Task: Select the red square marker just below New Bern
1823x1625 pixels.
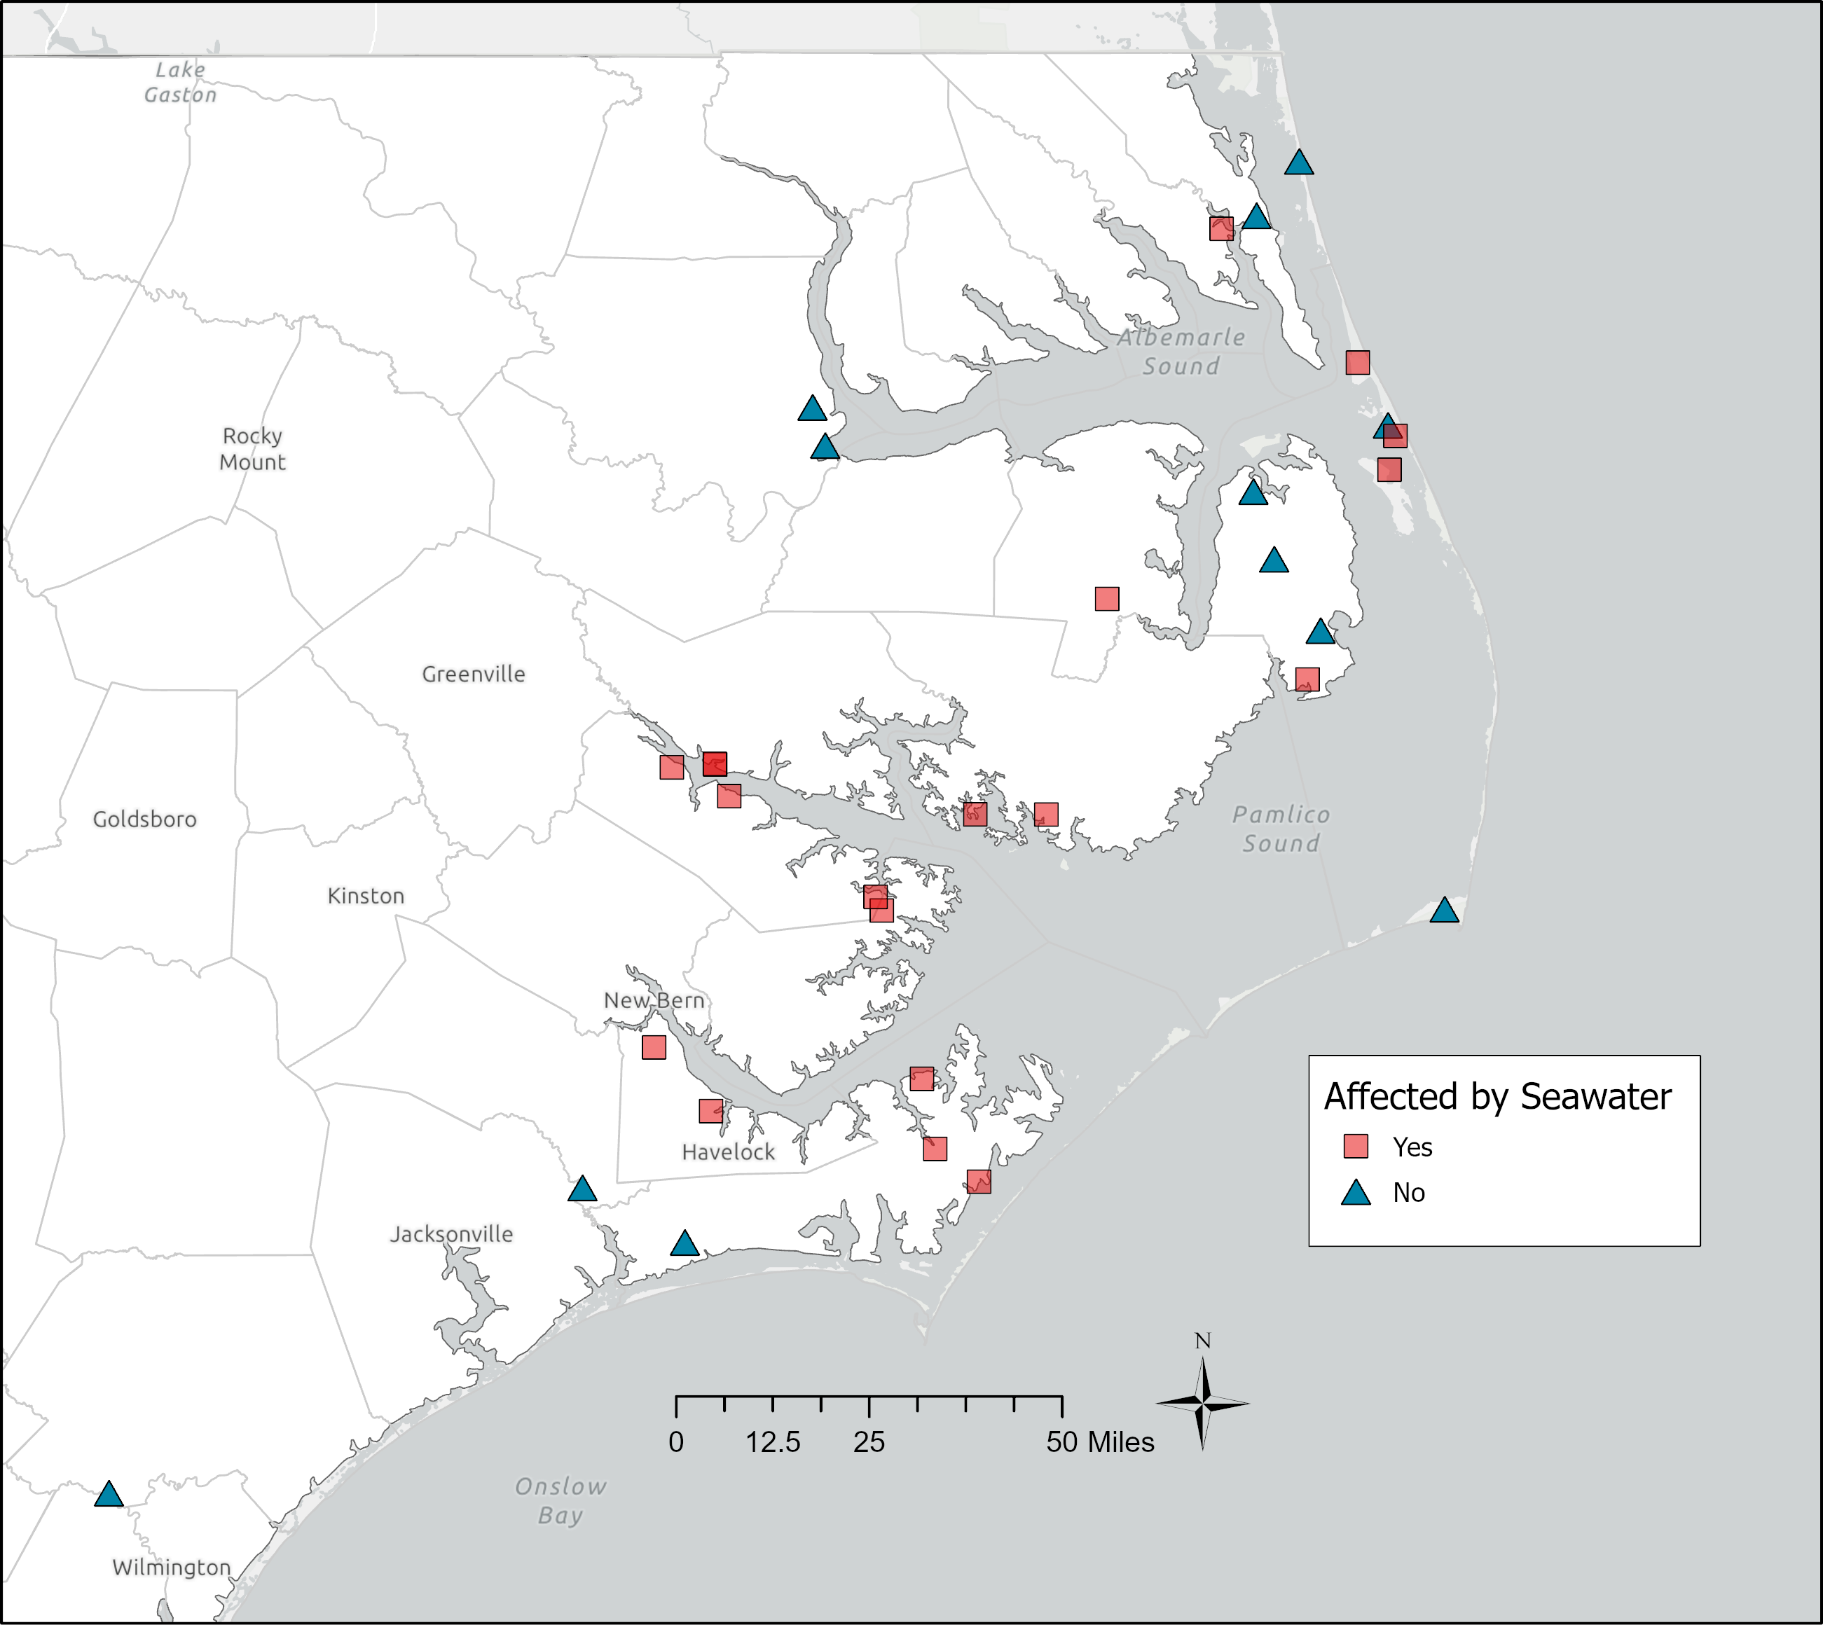Action: point(654,1047)
